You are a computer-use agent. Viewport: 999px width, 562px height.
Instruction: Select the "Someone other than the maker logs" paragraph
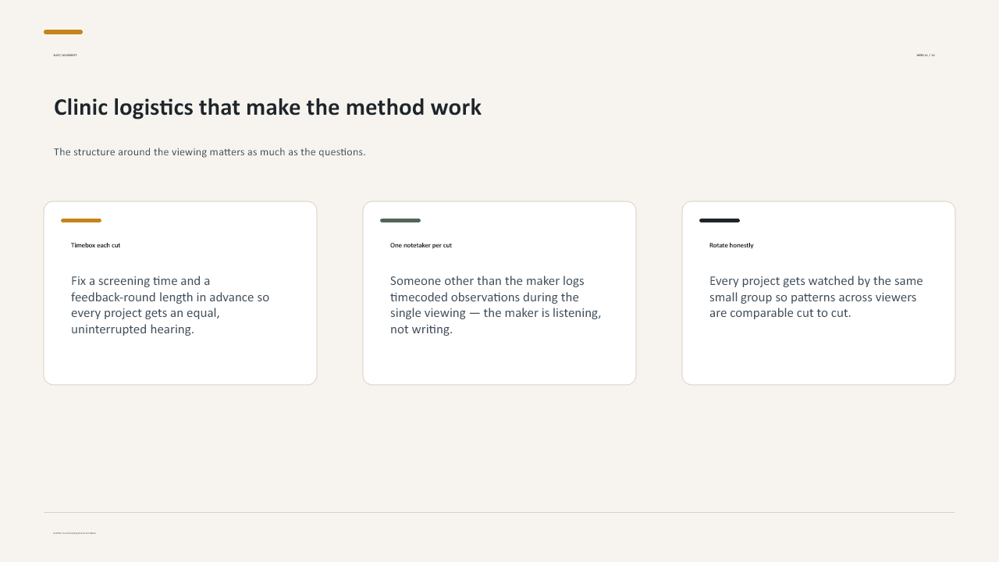point(496,305)
